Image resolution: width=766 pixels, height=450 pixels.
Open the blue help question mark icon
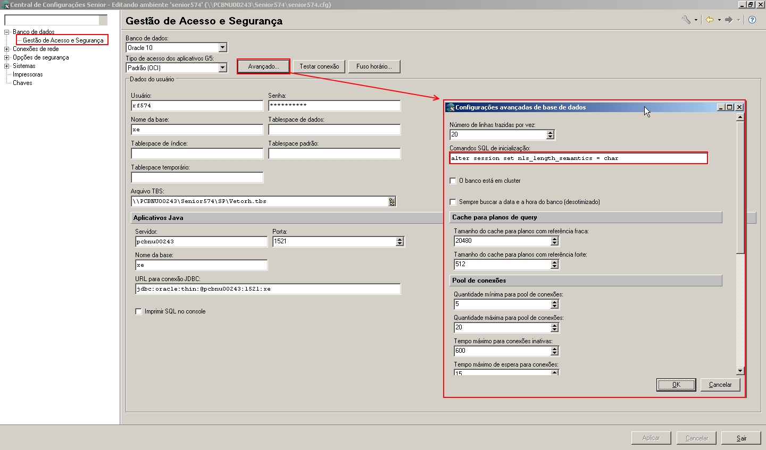click(x=752, y=20)
